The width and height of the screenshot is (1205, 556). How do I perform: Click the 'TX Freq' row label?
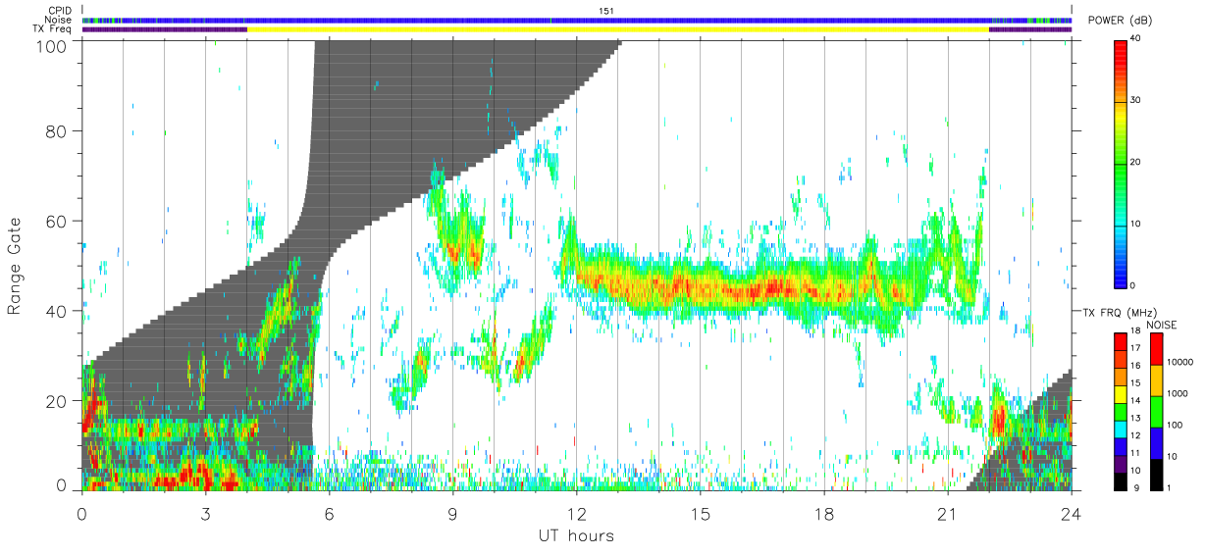[x=53, y=29]
